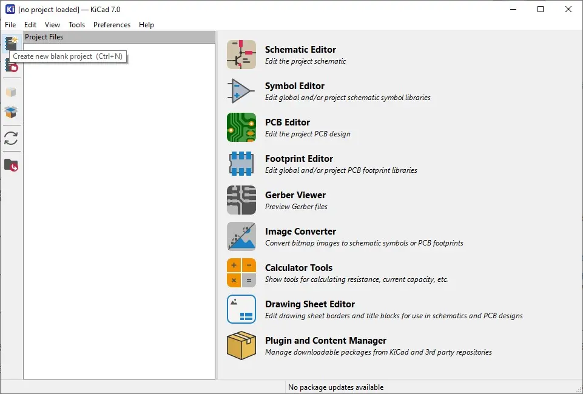
Task: Click the KiCad logo in the title bar
Action: [x=10, y=9]
